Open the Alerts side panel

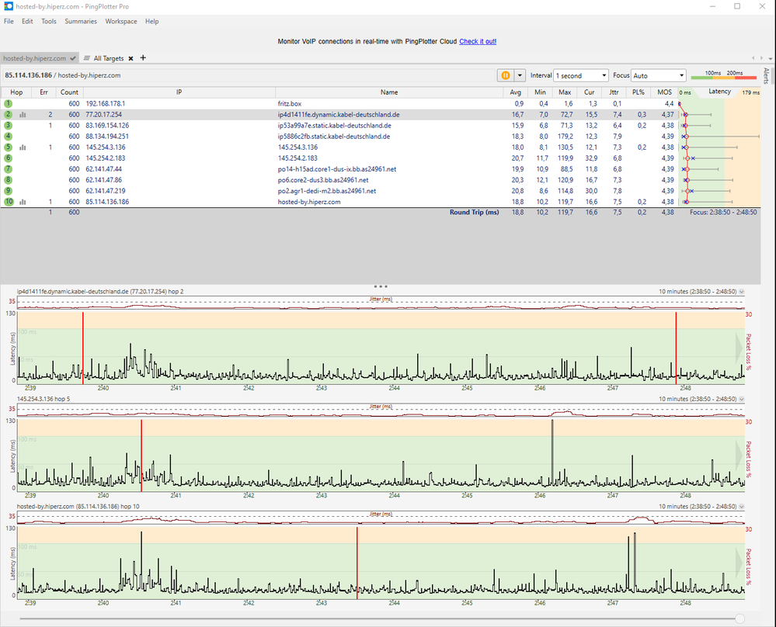click(766, 75)
